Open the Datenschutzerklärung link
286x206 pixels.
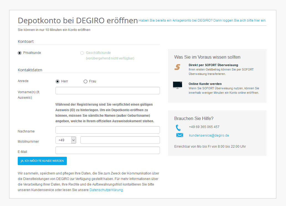tap(106, 190)
